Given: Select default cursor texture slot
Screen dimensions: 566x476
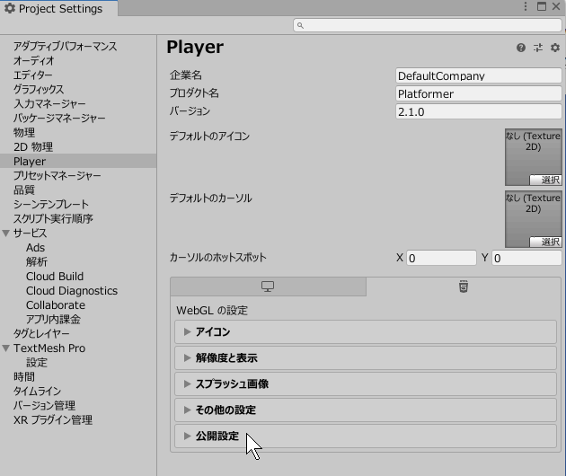Looking at the screenshot, I should (533, 219).
